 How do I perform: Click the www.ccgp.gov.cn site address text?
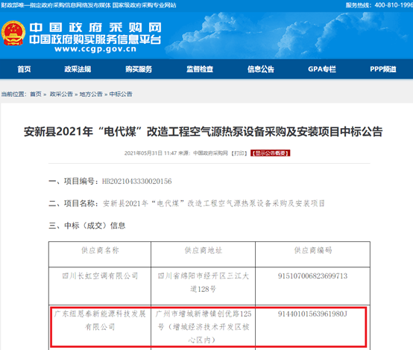pyautogui.click(x=95, y=49)
